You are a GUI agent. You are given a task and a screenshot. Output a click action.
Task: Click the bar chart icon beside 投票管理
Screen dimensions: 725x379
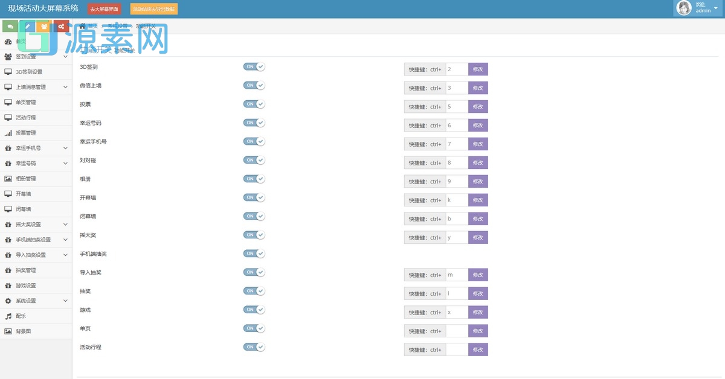tap(8, 133)
